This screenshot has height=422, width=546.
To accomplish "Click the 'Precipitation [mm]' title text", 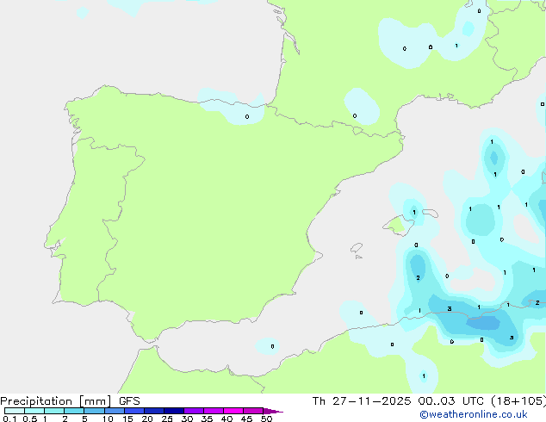I will point(56,401).
